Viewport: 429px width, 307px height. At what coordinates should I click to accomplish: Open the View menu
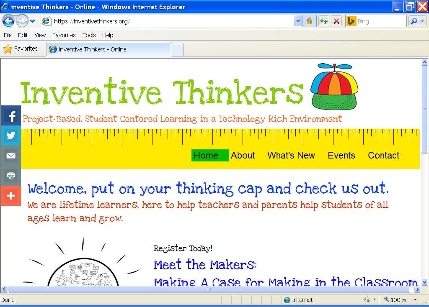click(40, 35)
